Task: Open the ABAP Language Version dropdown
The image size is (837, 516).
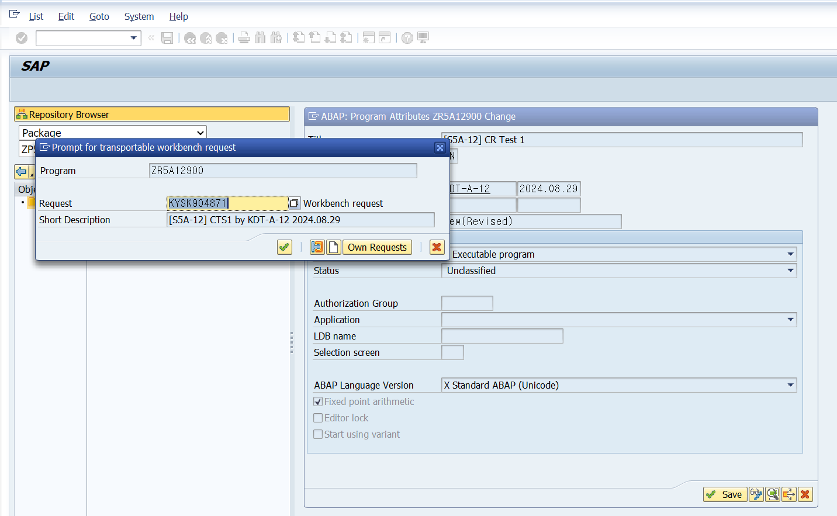Action: [790, 385]
